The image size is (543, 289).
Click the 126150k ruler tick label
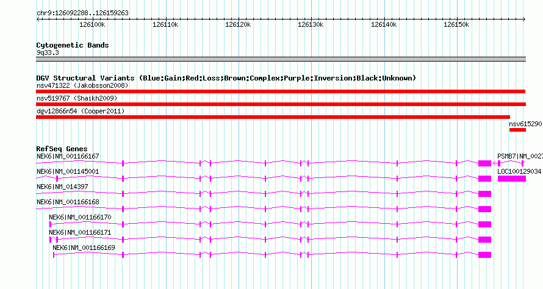pyautogui.click(x=457, y=25)
